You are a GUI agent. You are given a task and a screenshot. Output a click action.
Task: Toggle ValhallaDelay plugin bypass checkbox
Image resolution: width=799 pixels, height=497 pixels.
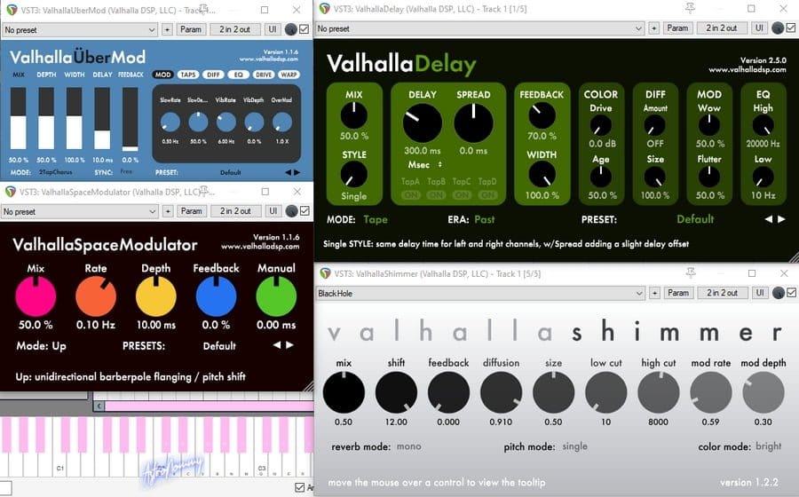coord(791,28)
